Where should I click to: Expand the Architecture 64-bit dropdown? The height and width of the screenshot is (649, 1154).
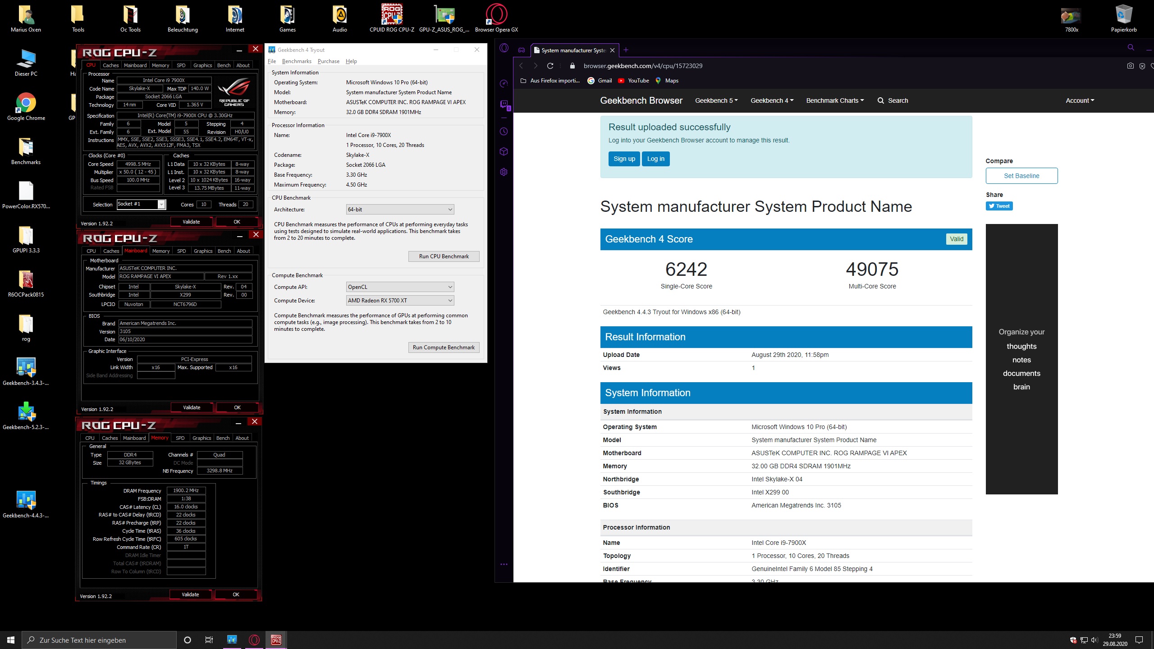pos(400,210)
